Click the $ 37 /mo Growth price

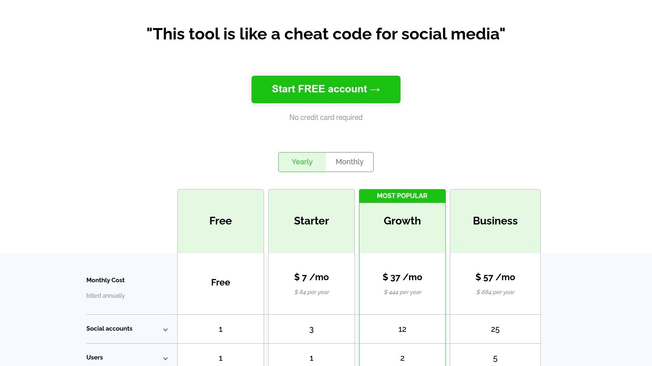tap(402, 277)
